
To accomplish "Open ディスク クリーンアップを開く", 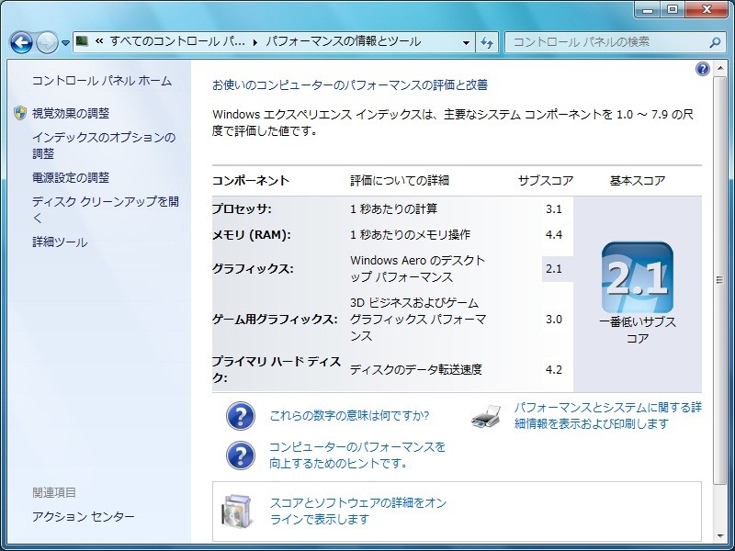I will 106,209.
